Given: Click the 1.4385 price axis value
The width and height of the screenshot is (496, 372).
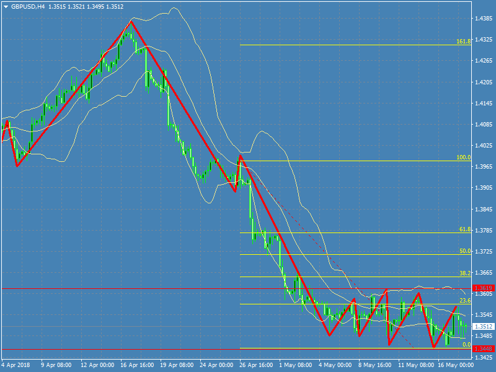Looking at the screenshot, I should [x=484, y=19].
